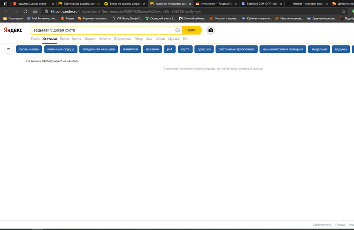Viewport: 354px width, 230px height.
Task: Close the Newsletters Yandex mail tab
Action: pos(236,4)
